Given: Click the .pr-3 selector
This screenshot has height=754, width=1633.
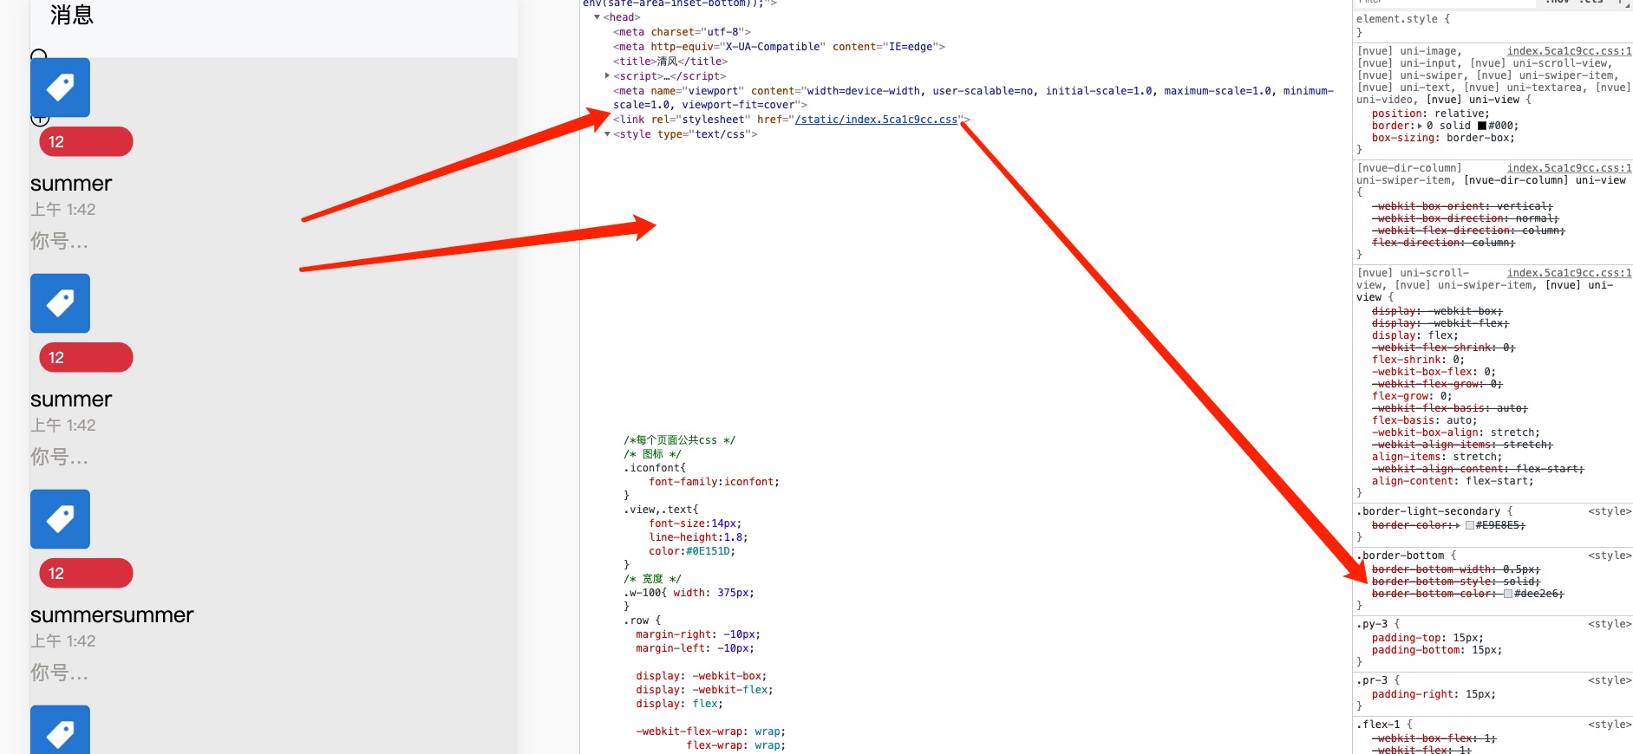Looking at the screenshot, I should coord(1372,680).
